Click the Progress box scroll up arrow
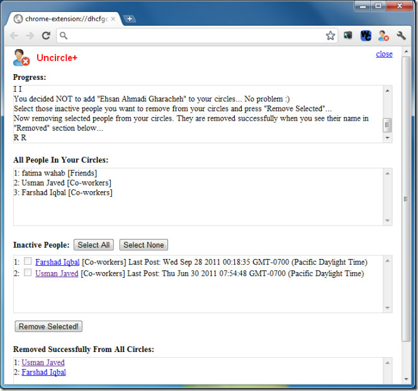This screenshot has width=418, height=391. pos(387,91)
